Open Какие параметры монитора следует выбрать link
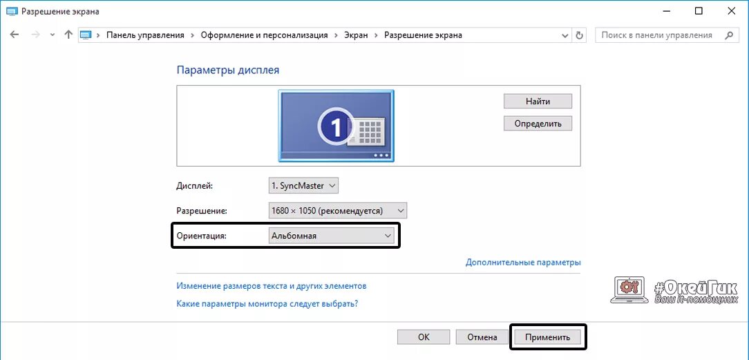 click(267, 303)
